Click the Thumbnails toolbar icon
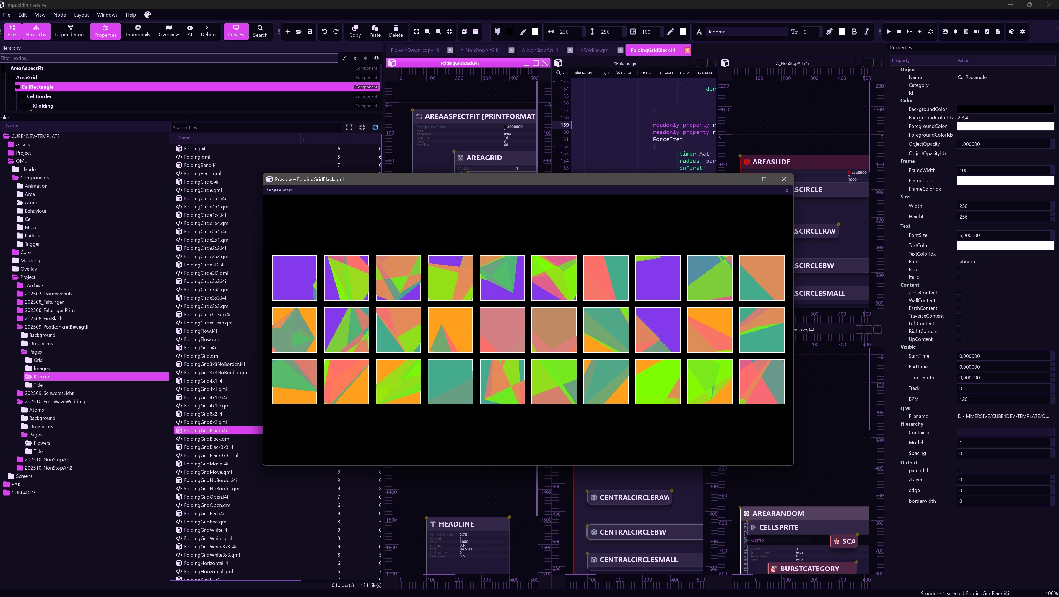The width and height of the screenshot is (1059, 597). point(137,31)
